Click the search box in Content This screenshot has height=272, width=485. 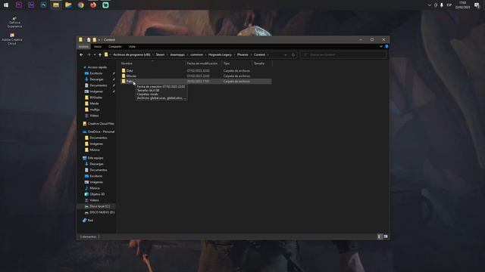point(343,54)
